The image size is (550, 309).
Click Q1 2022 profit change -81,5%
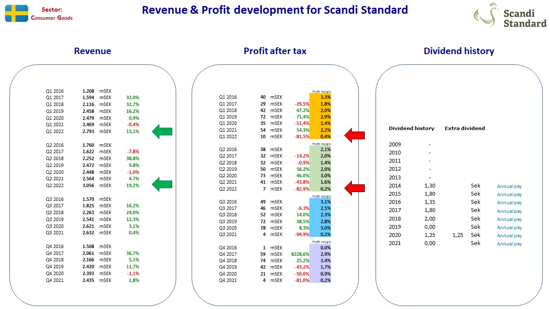click(x=302, y=136)
